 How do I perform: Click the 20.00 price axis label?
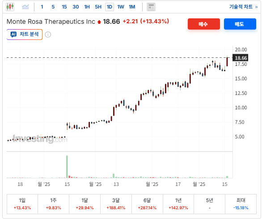(x=241, y=50)
